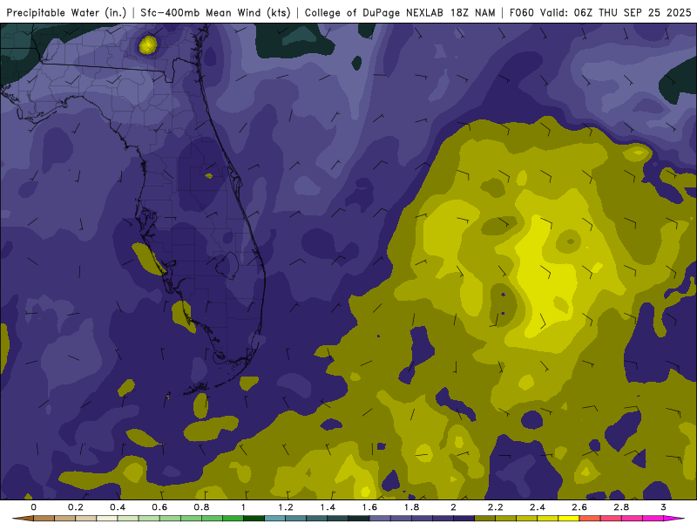
Task: Click the '1.2' label on the color scale
Action: tap(286, 507)
